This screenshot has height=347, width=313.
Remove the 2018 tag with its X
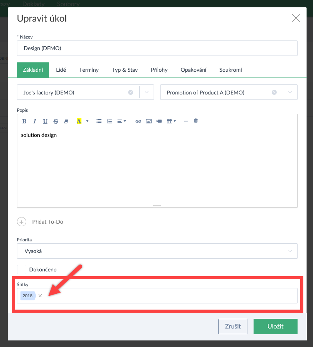(40, 296)
